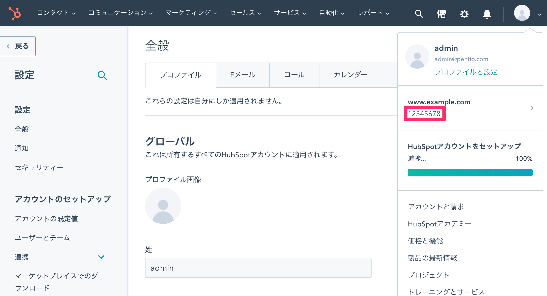This screenshot has height=296, width=547.
Task: Click the プロファイルと設定 link
Action: click(466, 72)
